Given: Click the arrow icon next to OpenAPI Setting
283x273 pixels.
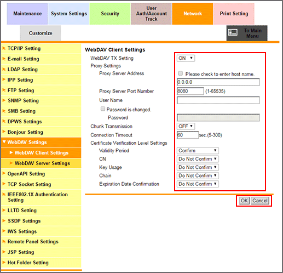Looking at the screenshot, I should 4,173.
